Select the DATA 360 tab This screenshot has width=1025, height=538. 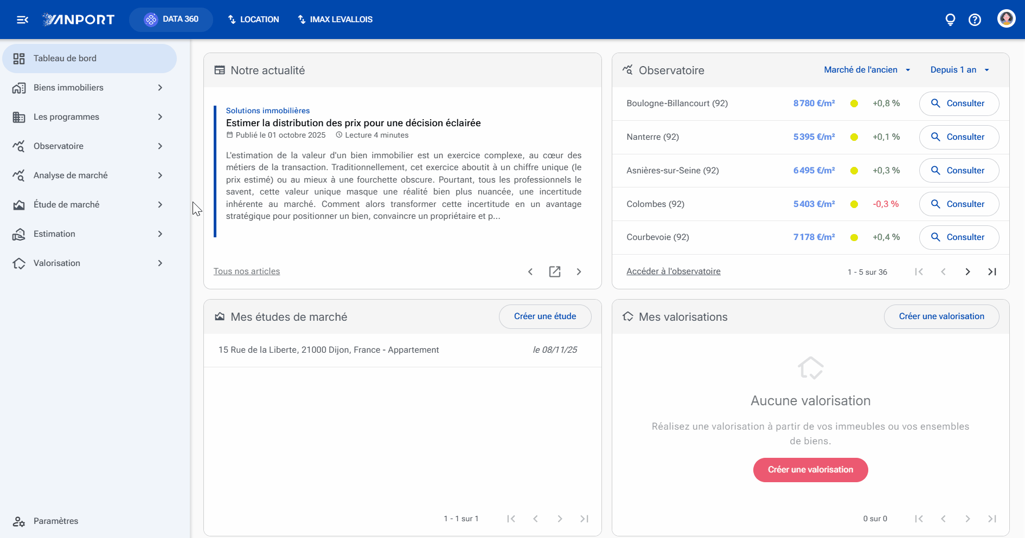coord(171,20)
